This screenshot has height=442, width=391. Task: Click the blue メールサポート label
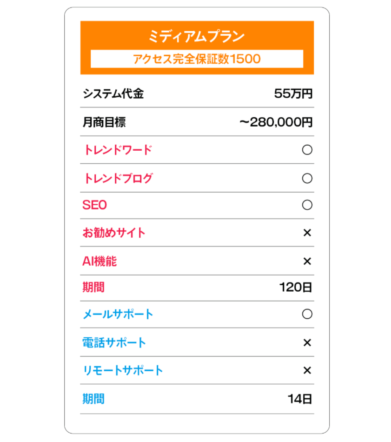[x=118, y=314]
